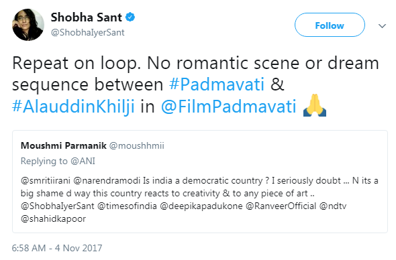
Task: Click the @narendramodi mention
Action: [107, 180]
